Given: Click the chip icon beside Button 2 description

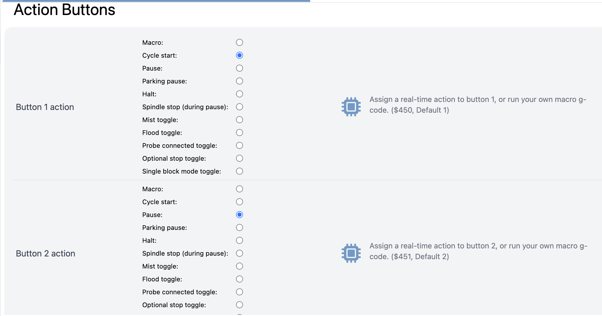Looking at the screenshot, I should pos(351,253).
